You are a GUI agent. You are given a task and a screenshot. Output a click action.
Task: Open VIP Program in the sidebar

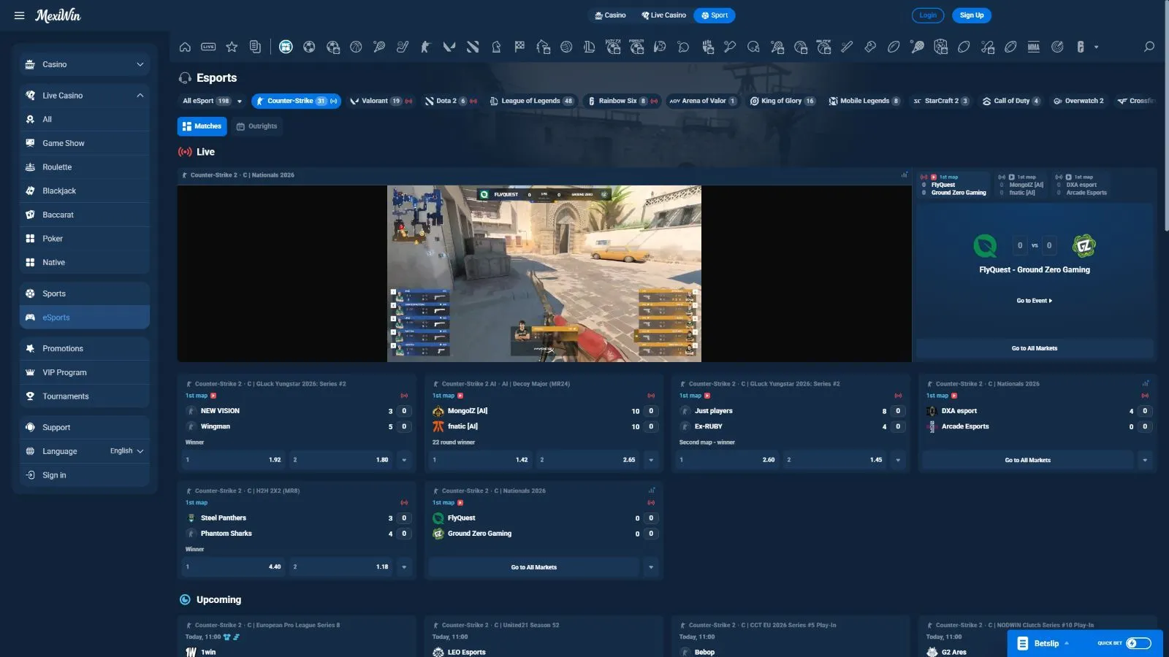[x=85, y=372]
